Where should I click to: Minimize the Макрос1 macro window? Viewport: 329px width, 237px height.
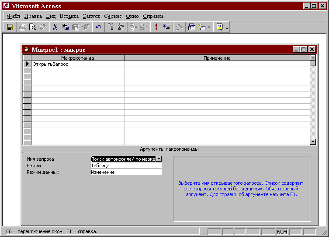tap(296, 50)
